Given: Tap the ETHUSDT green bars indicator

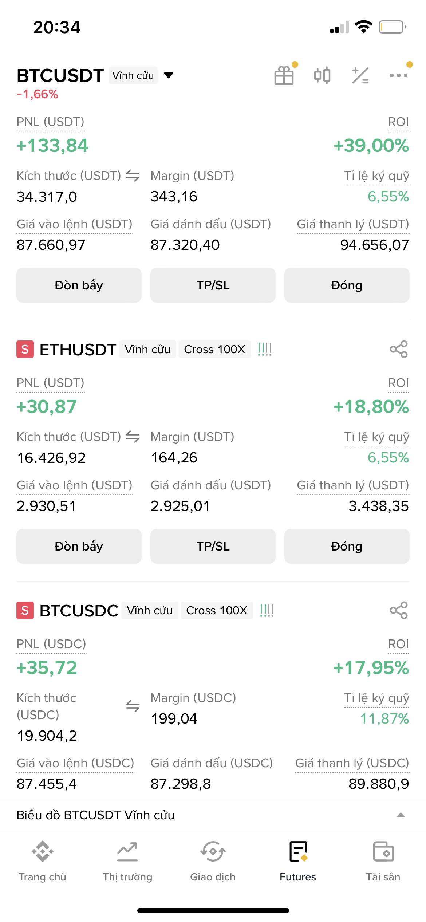Looking at the screenshot, I should (x=265, y=349).
